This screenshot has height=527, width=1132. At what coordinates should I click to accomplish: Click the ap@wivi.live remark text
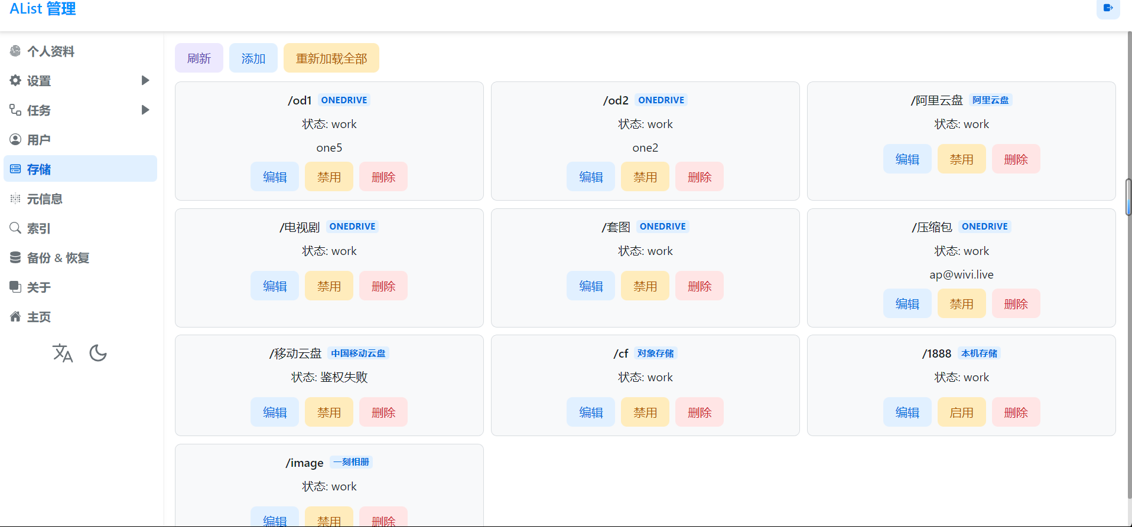(x=961, y=274)
